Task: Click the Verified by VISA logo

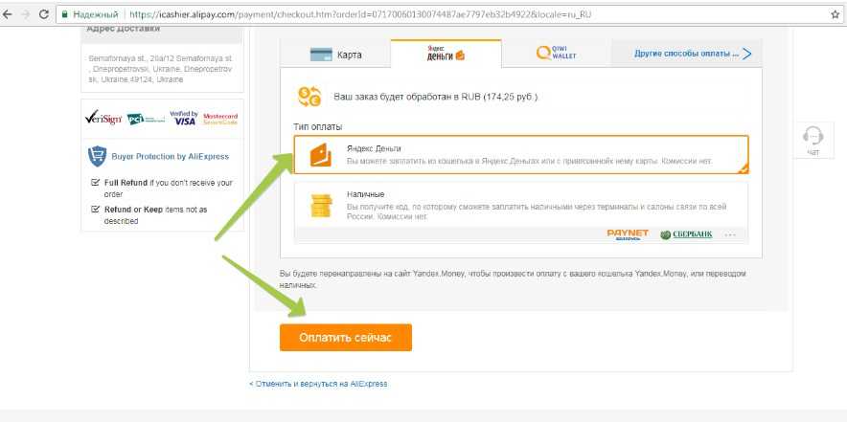Action: coord(182,119)
